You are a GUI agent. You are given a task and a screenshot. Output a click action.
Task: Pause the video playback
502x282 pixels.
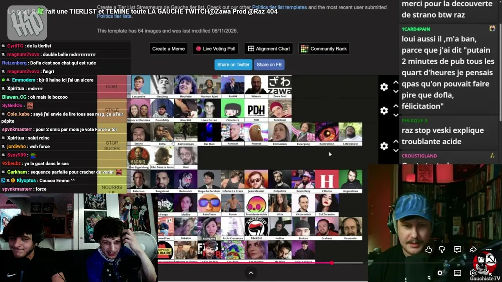(x=440, y=273)
